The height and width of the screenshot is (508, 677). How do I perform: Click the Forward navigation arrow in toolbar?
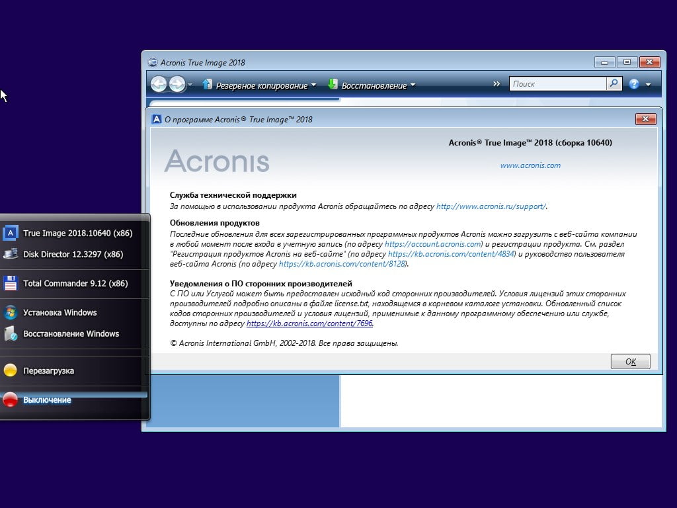click(x=177, y=85)
